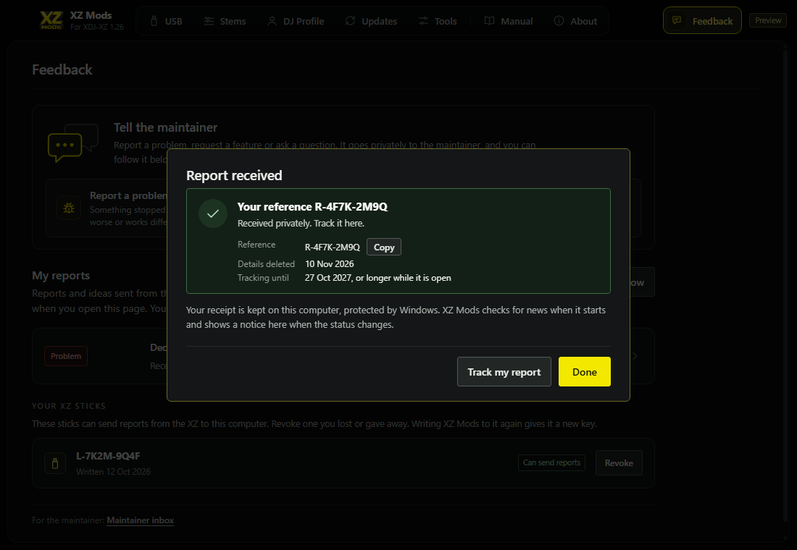
Task: Click the About info icon in the top navigation
Action: pyautogui.click(x=559, y=21)
